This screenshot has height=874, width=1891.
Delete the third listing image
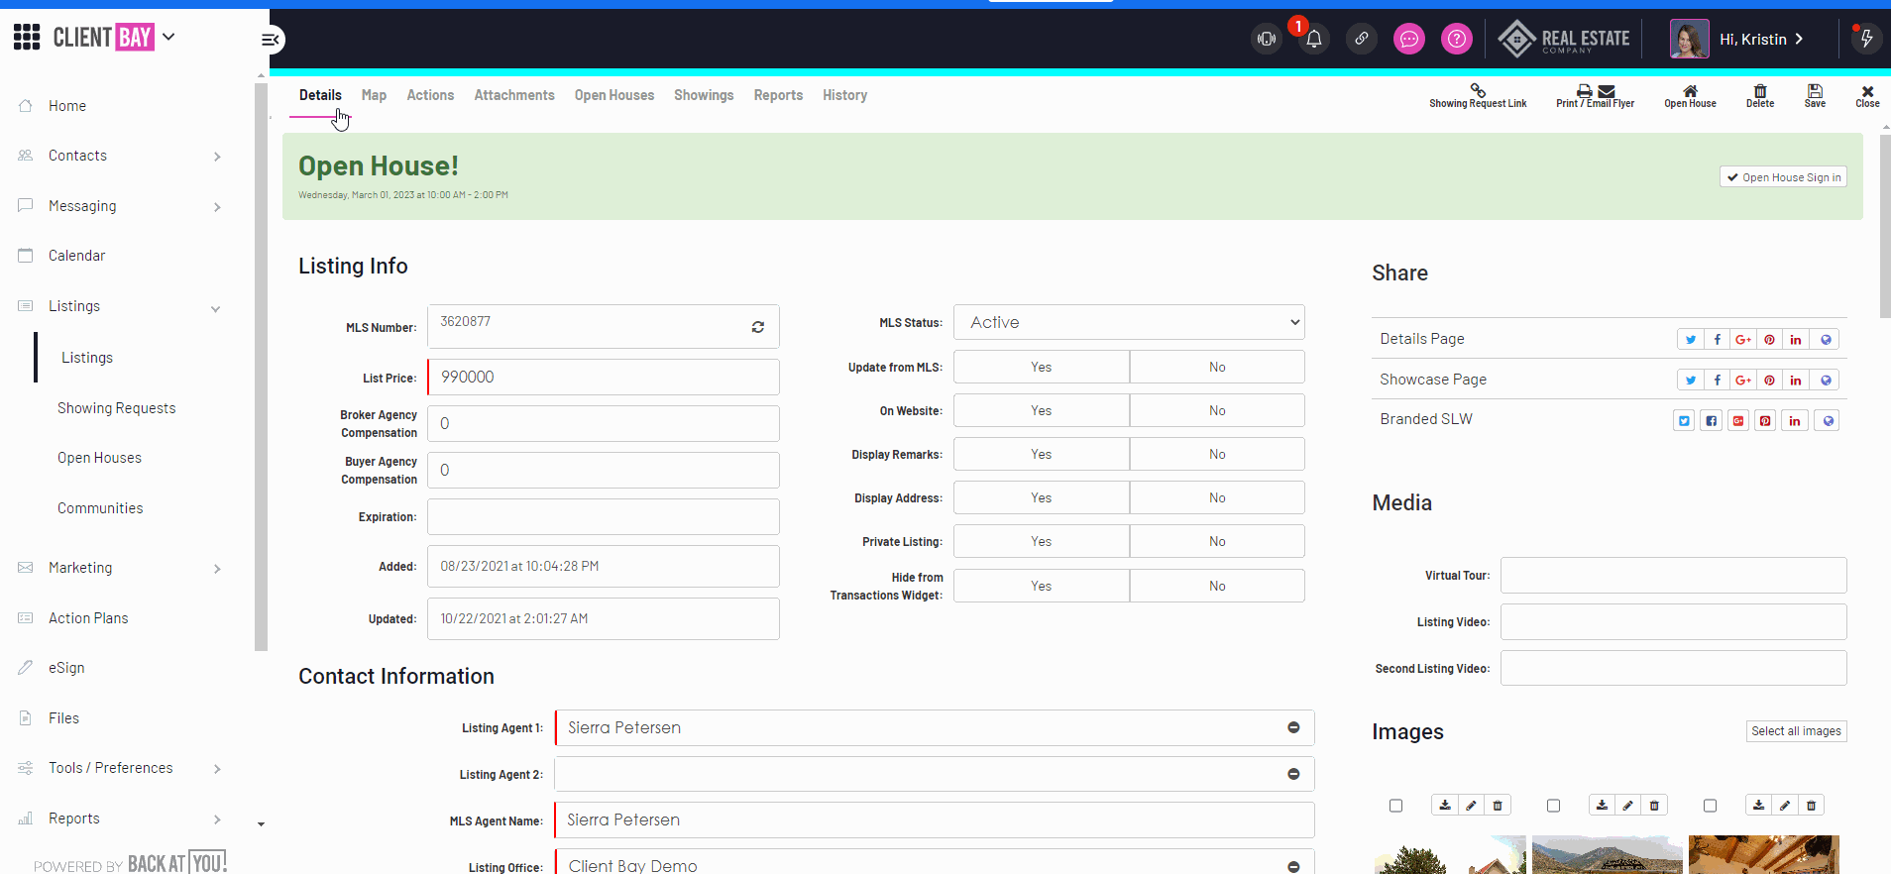1812,806
